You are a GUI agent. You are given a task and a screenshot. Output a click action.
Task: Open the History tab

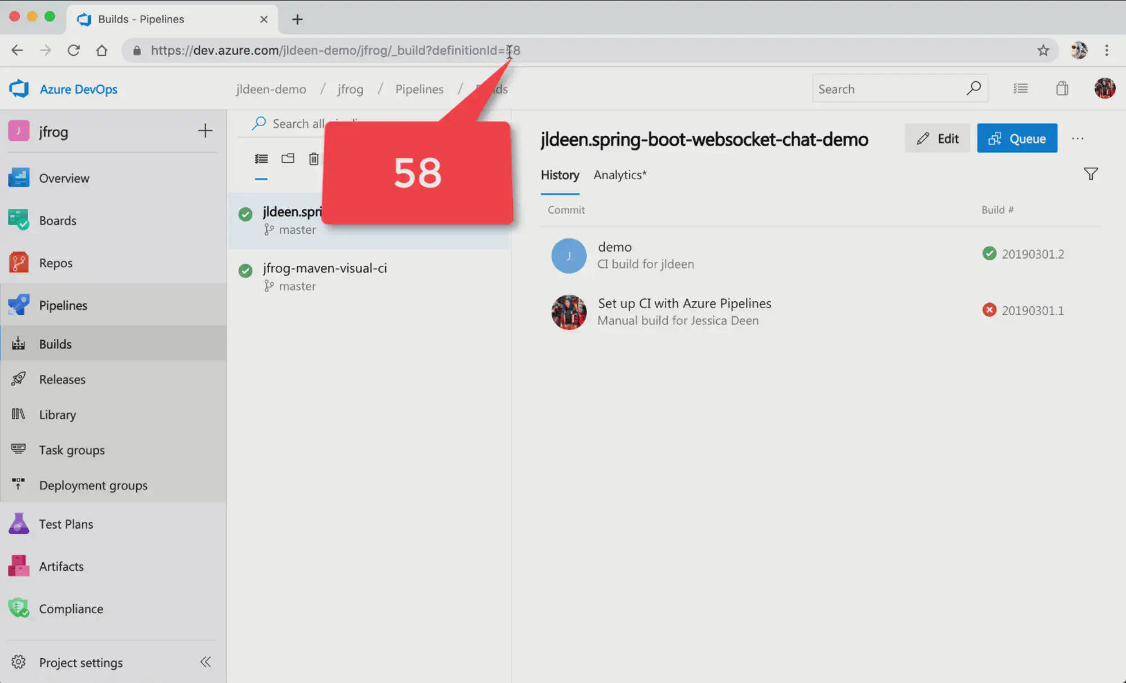click(560, 175)
